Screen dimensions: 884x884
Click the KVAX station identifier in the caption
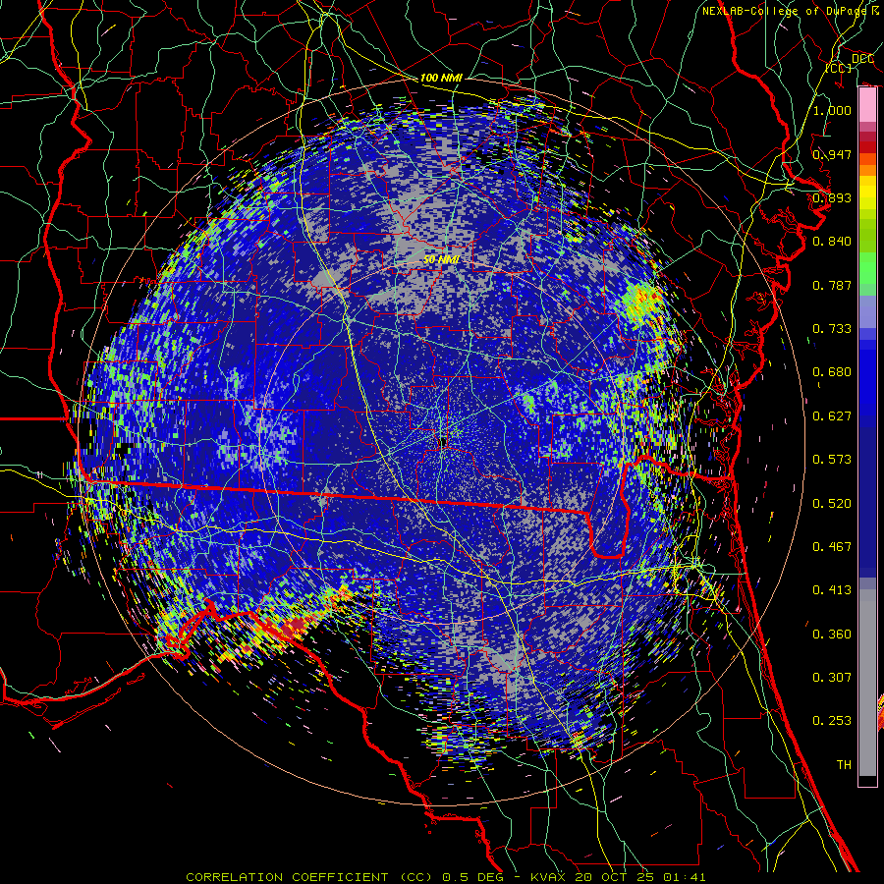(547, 877)
